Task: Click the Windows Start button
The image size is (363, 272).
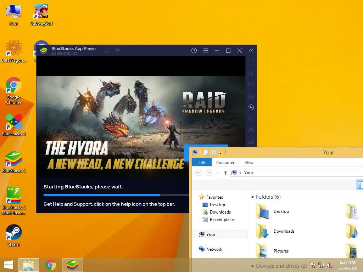Action: 9,265
